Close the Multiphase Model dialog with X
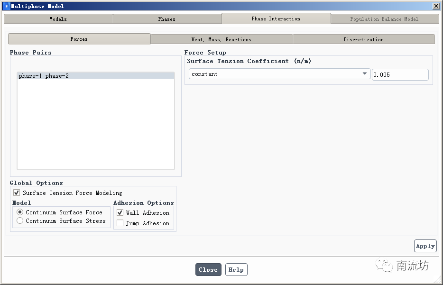The height and width of the screenshot is (285, 443). (436, 6)
